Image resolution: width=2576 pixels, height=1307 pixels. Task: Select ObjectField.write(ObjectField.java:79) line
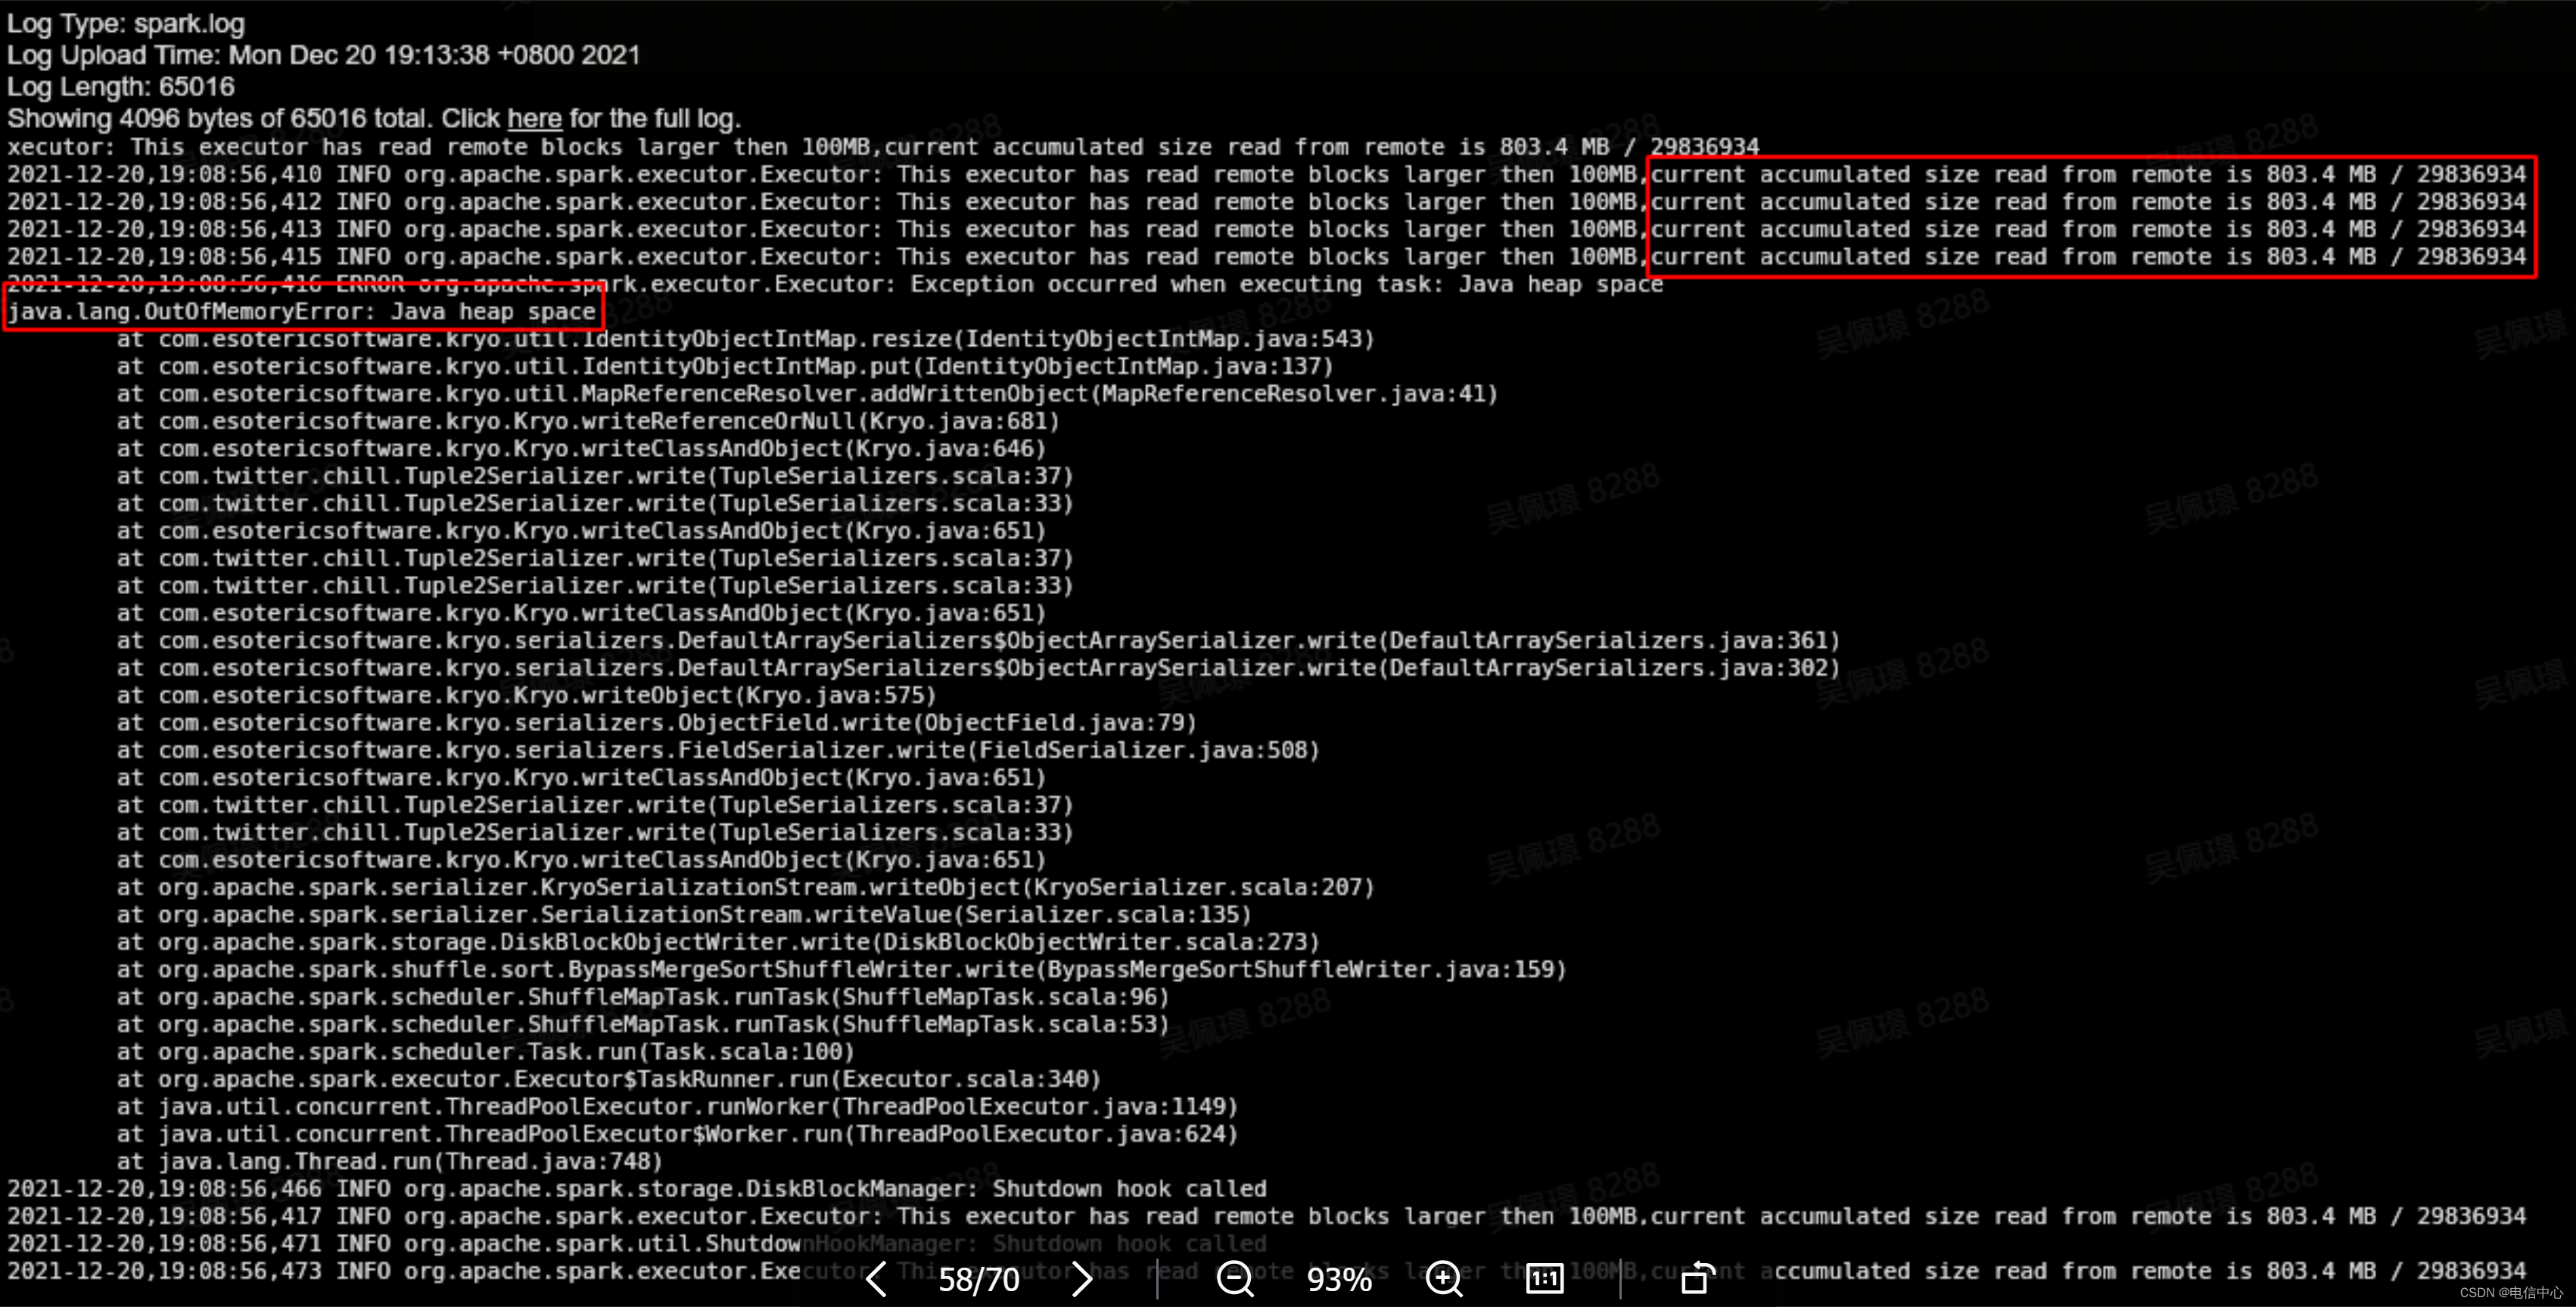[x=656, y=722]
